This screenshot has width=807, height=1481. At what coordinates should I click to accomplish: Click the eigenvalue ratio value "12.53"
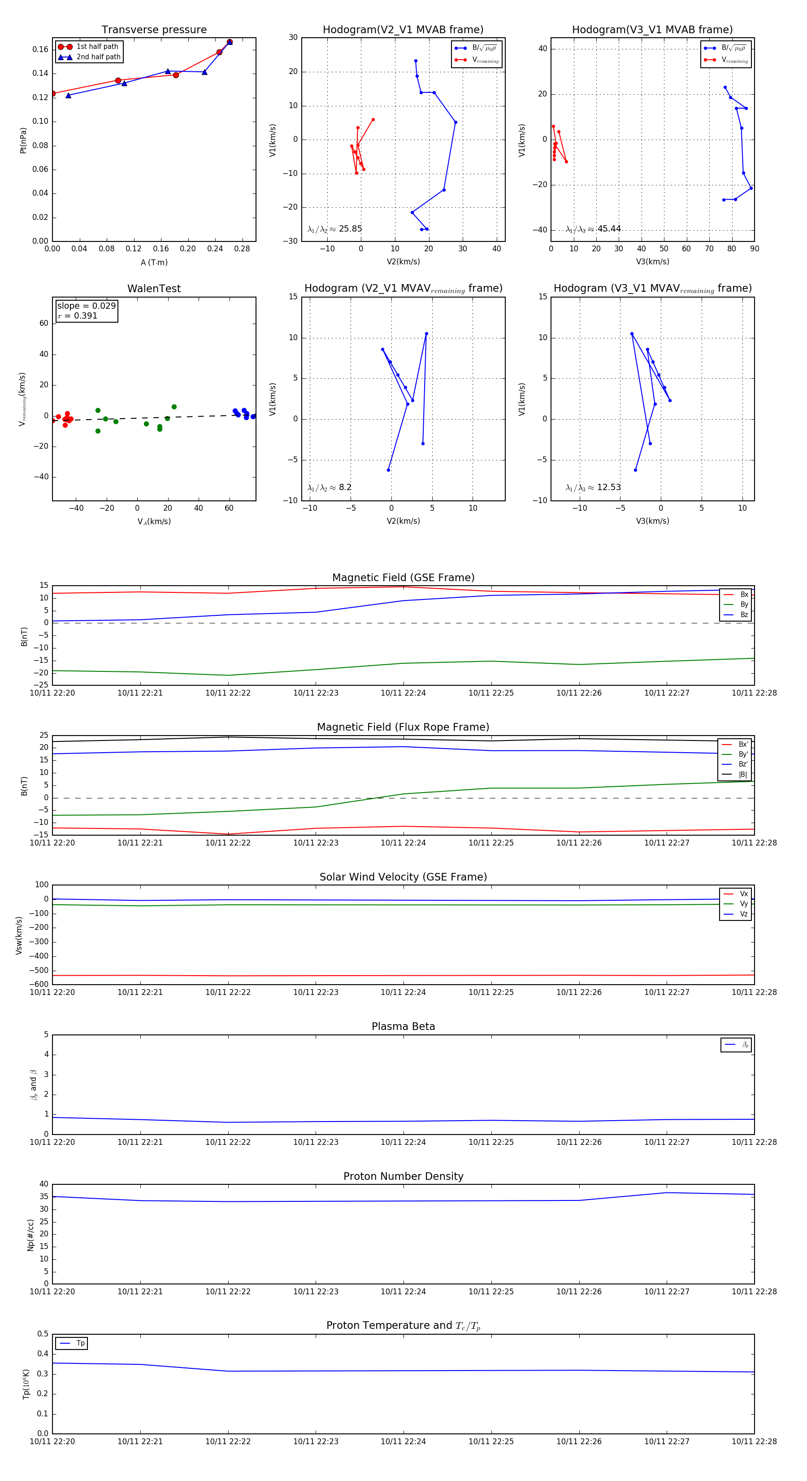pos(609,487)
